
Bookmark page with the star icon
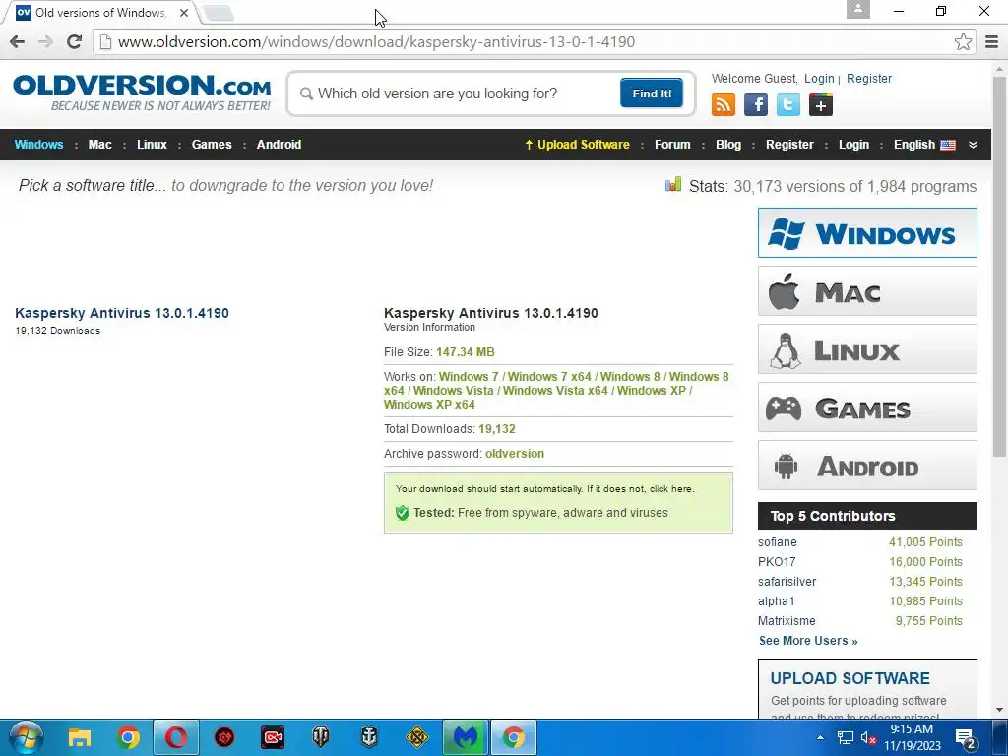963,42
